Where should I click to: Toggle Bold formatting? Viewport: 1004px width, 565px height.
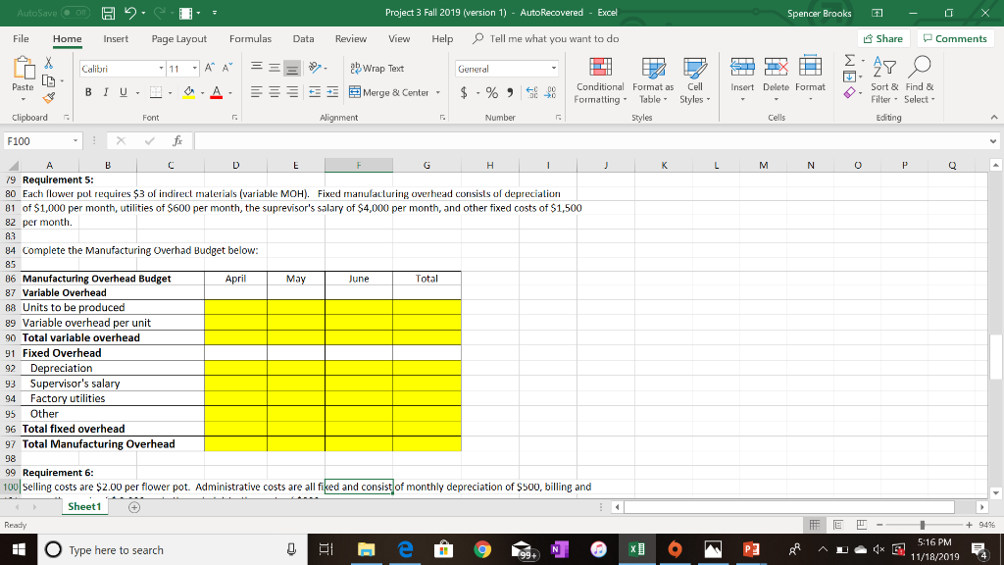(x=88, y=92)
